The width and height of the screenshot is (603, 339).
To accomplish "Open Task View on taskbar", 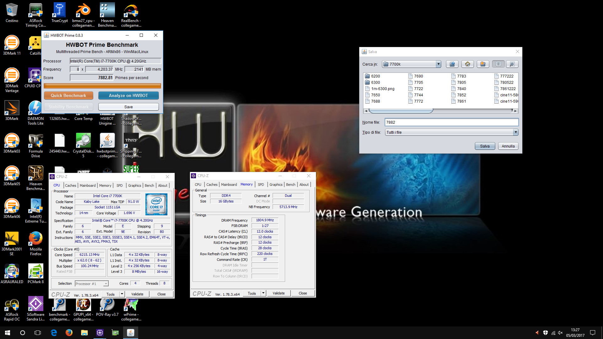I will (x=38, y=333).
